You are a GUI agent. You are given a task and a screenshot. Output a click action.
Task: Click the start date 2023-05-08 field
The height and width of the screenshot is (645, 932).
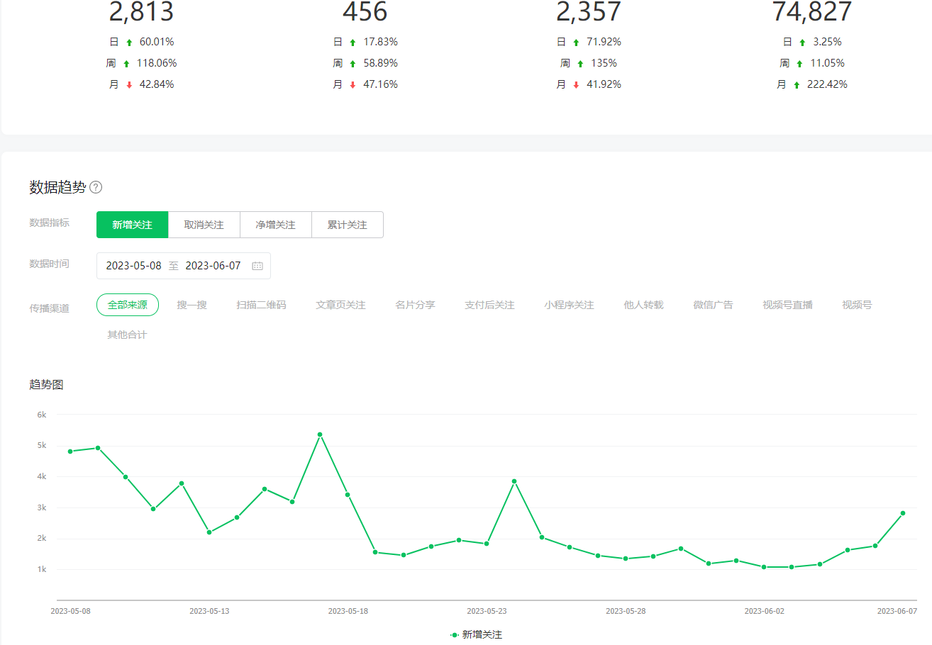pos(133,266)
